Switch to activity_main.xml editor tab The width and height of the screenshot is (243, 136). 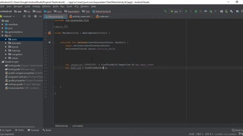point(81,16)
